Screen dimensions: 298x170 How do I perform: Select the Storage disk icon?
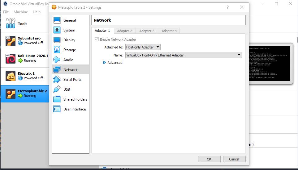57,50
